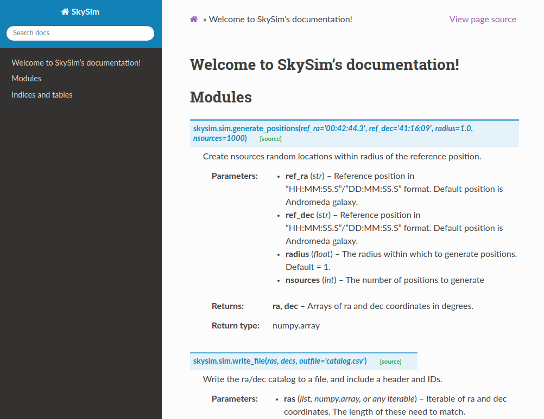This screenshot has height=419, width=544.
Task: Open the Modules link in the sidebar
Action: 26,78
